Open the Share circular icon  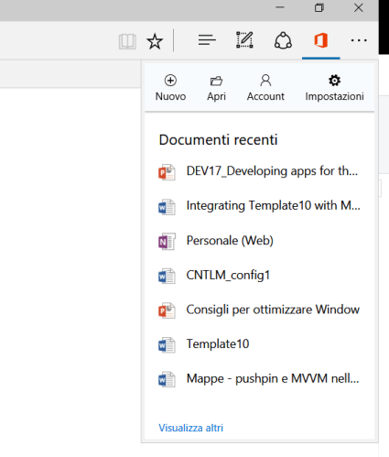coord(283,40)
